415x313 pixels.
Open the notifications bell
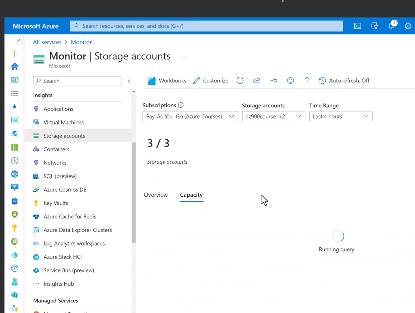pos(391,26)
